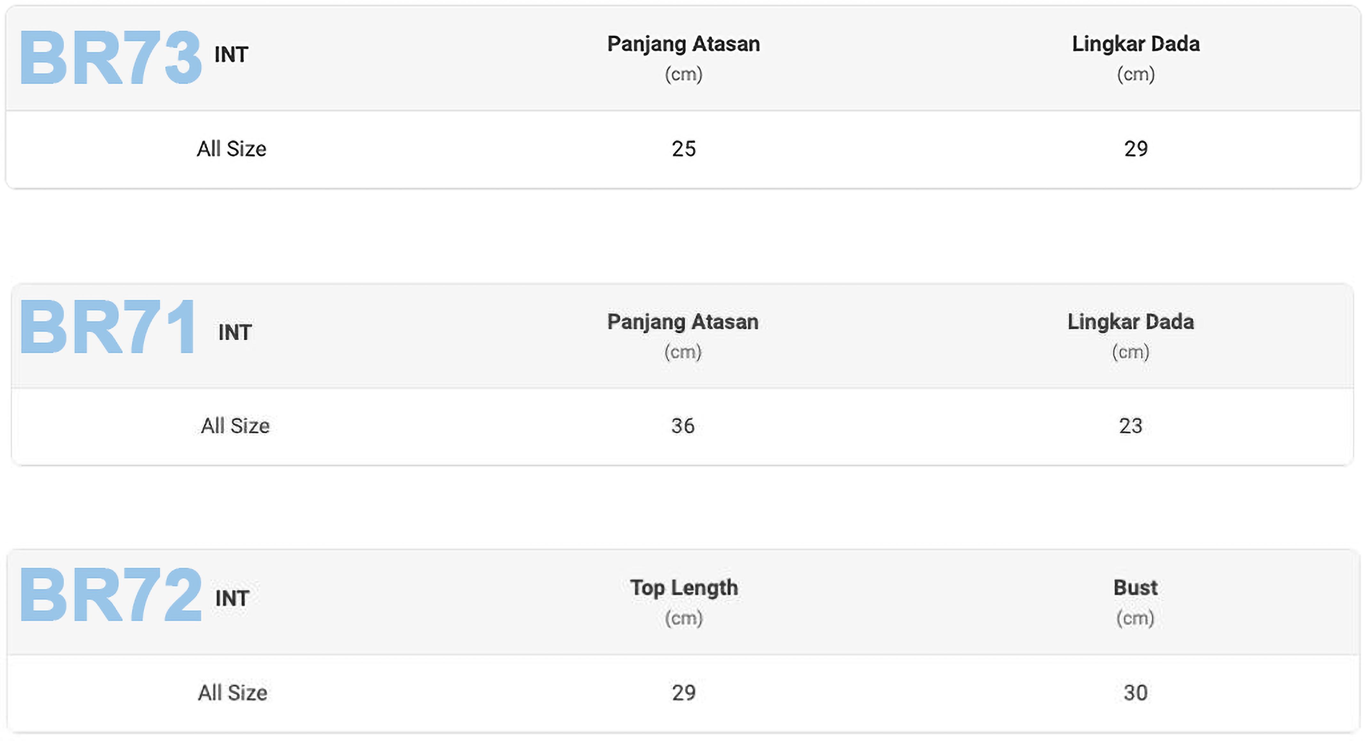The height and width of the screenshot is (741, 1365).
Task: Click the BR71 size chart title
Action: click(x=108, y=327)
